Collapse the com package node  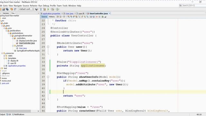tap(4, 28)
